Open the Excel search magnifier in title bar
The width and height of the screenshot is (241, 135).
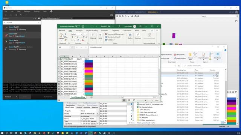coord(119,26)
